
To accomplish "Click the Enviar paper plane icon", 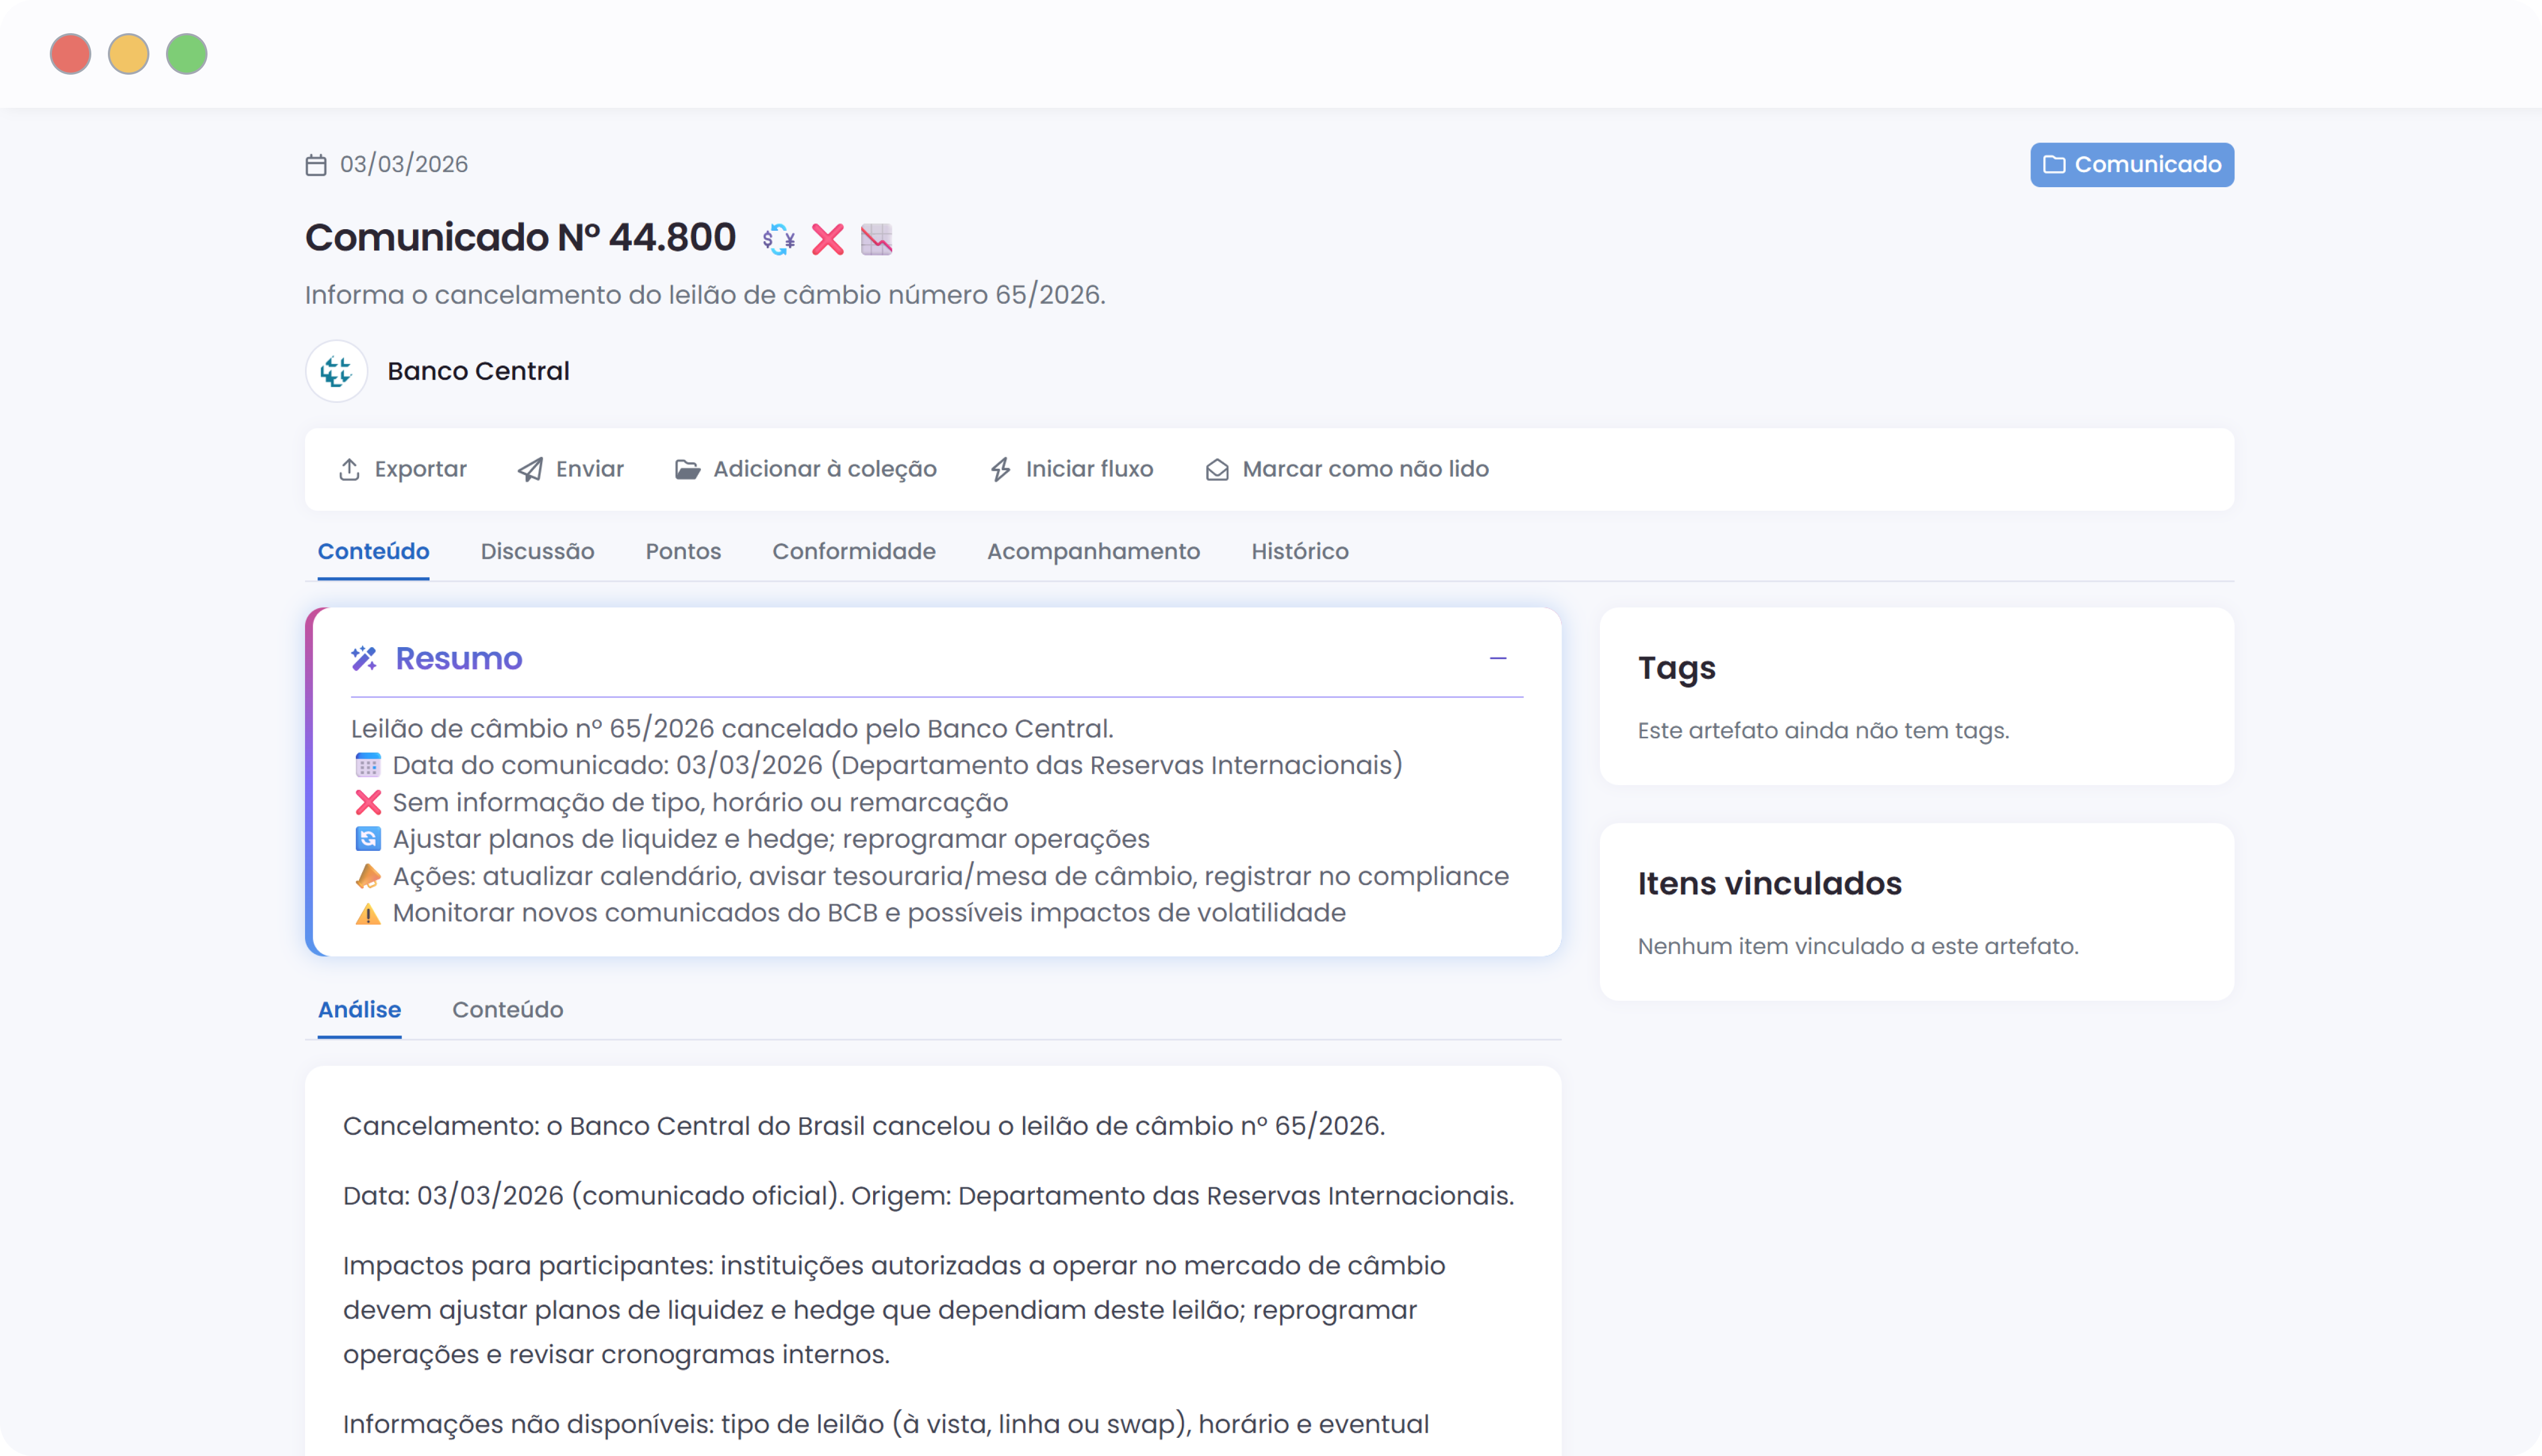I will (x=530, y=470).
